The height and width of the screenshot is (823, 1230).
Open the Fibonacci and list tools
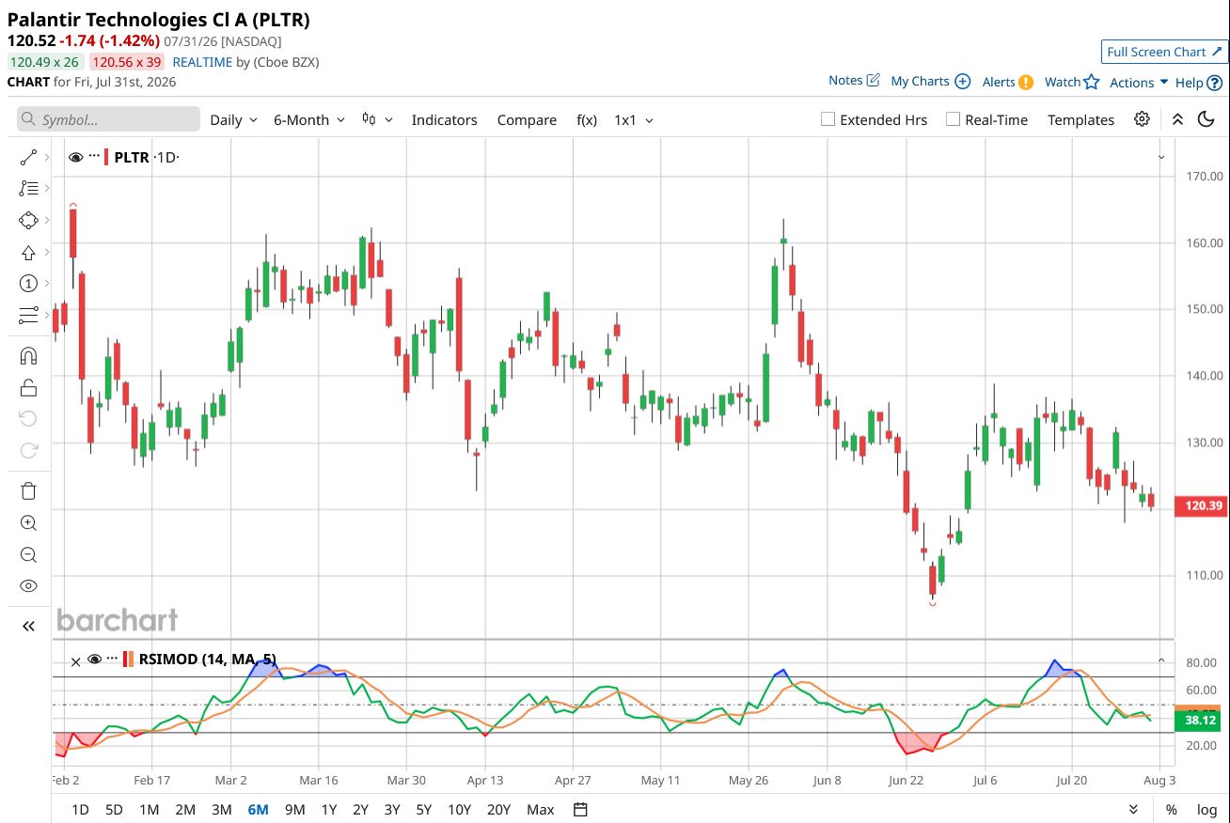28,189
